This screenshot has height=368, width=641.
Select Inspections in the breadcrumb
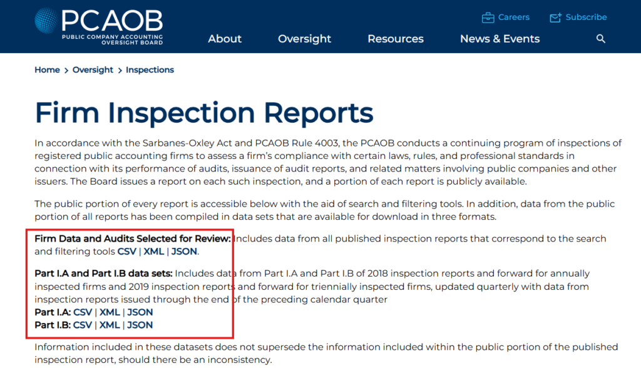150,70
